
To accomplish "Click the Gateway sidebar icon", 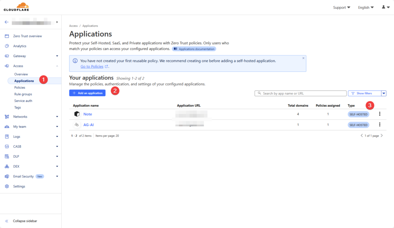I will coord(7,56).
